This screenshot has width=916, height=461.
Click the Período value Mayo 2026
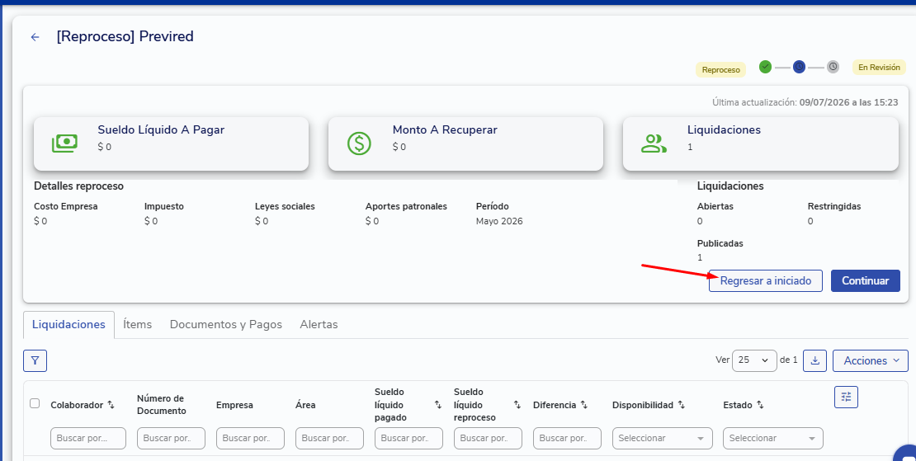pos(499,221)
